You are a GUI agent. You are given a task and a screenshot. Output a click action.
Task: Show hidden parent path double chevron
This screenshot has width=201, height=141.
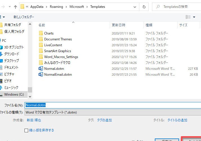click(27, 7)
